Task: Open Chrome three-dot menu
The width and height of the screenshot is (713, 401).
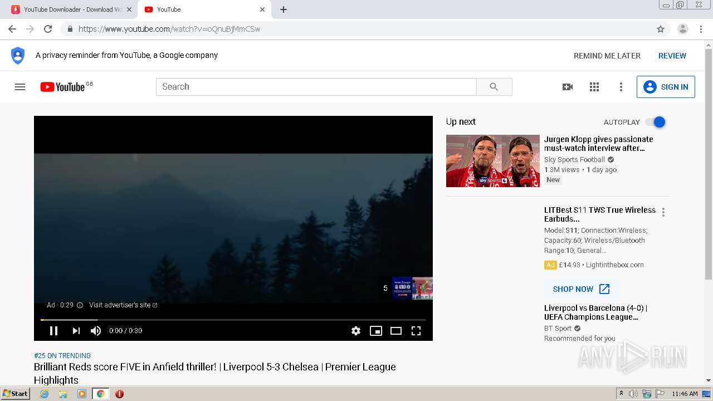Action: [x=701, y=29]
